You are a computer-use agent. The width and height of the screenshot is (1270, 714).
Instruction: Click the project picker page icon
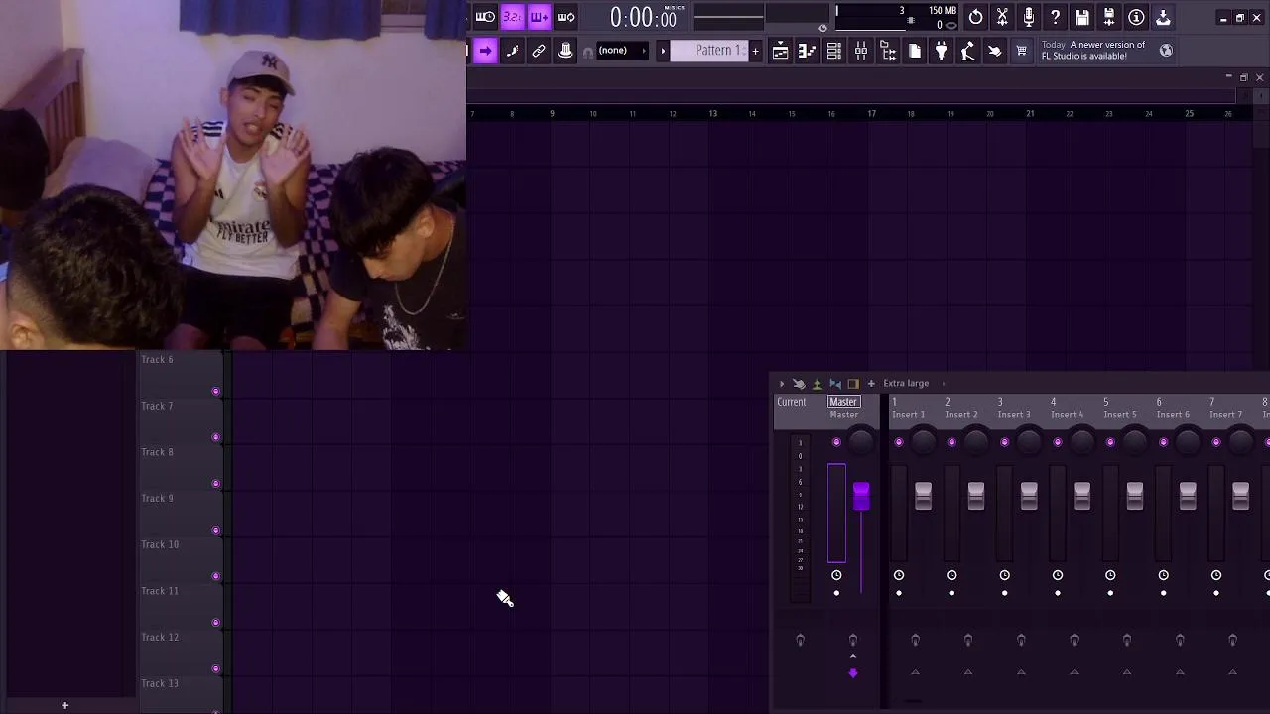[x=915, y=51]
